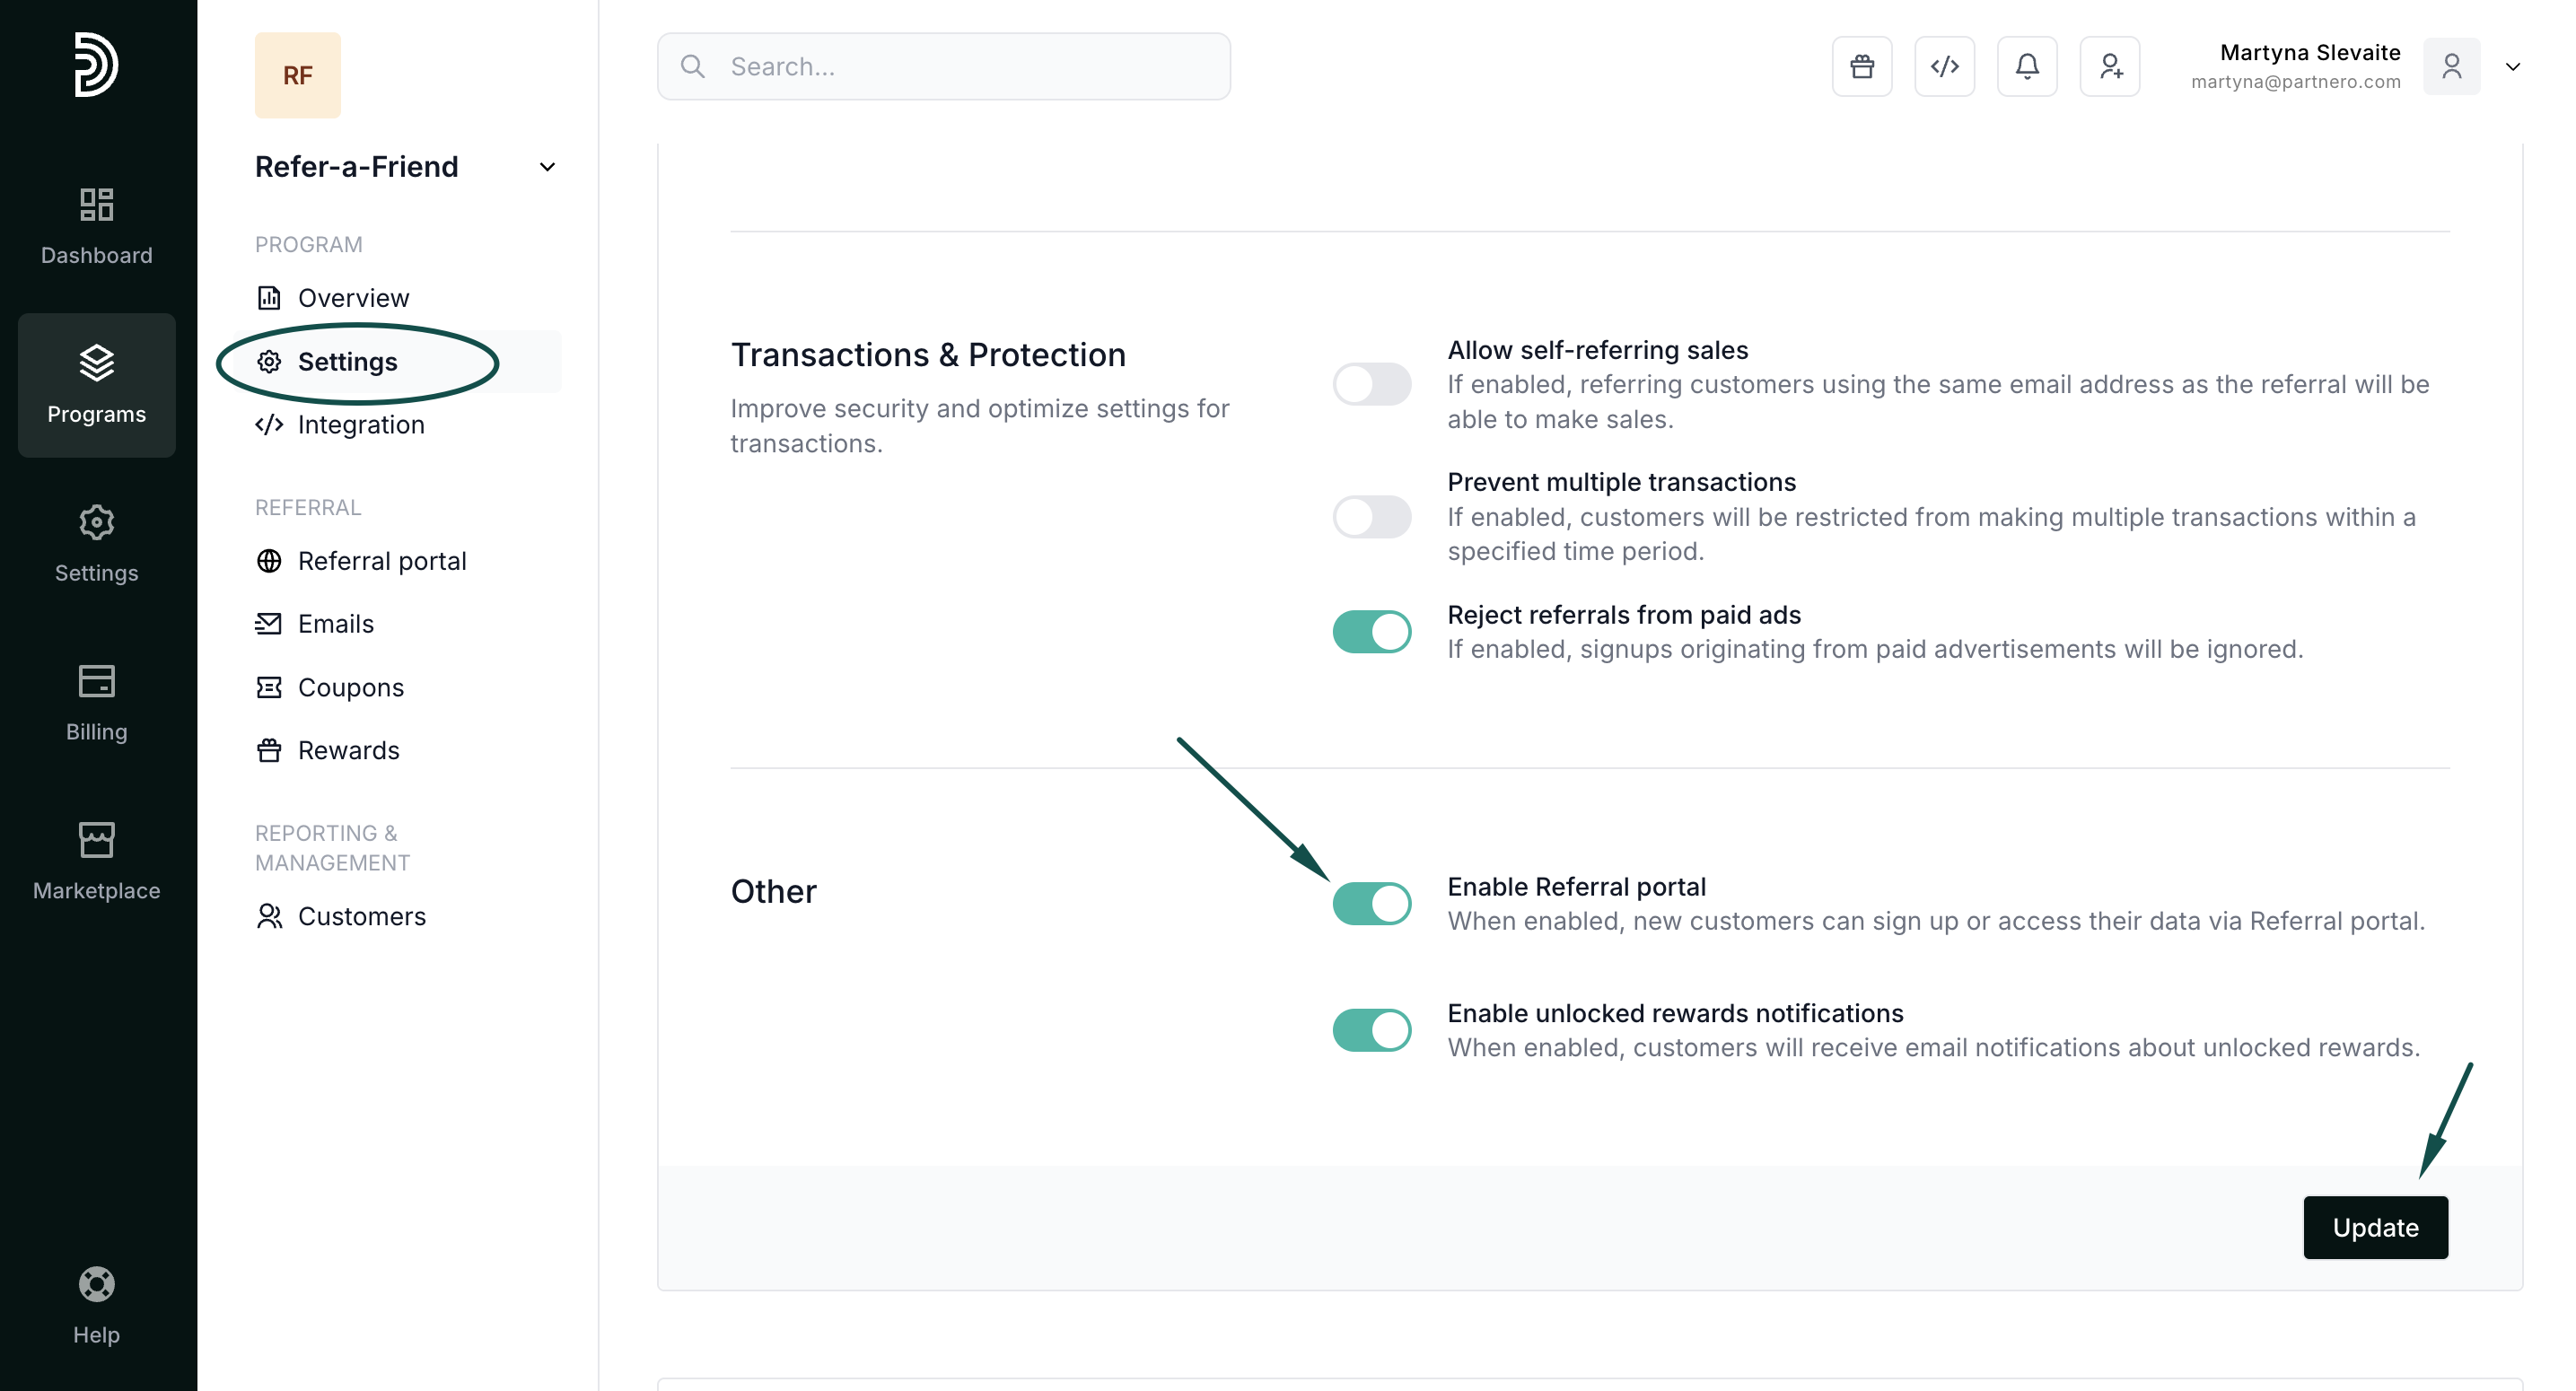This screenshot has height=1391, width=2576.
Task: Go to Marketplace in sidebar
Action: [96, 861]
